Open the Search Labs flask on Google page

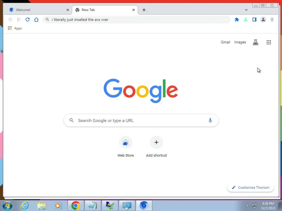pyautogui.click(x=256, y=42)
